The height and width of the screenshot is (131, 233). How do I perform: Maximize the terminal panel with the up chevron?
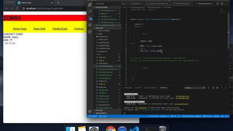click(x=222, y=88)
